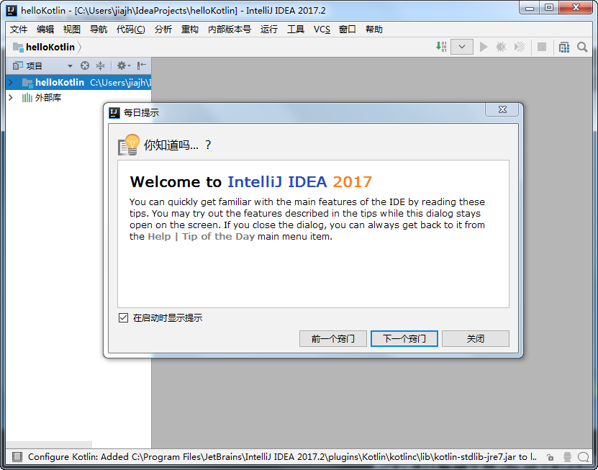Minimize the IntelliJ IDEA main window
Screen dimensions: 598x470
(x=530, y=8)
